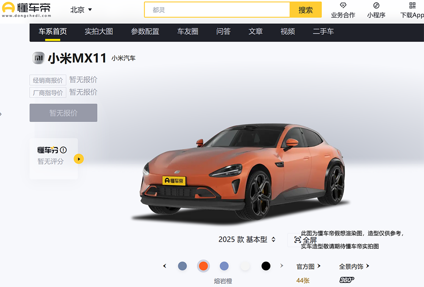
Task: Switch to the 实拍大图 tab
Action: (99, 31)
